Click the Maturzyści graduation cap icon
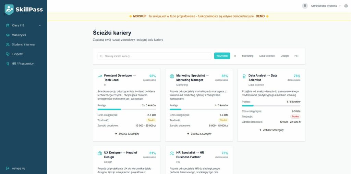351x174 pixels. (x=8, y=35)
